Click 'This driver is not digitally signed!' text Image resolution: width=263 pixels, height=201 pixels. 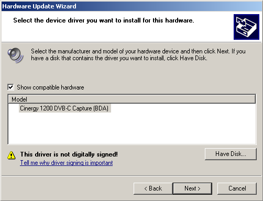tap(69, 154)
